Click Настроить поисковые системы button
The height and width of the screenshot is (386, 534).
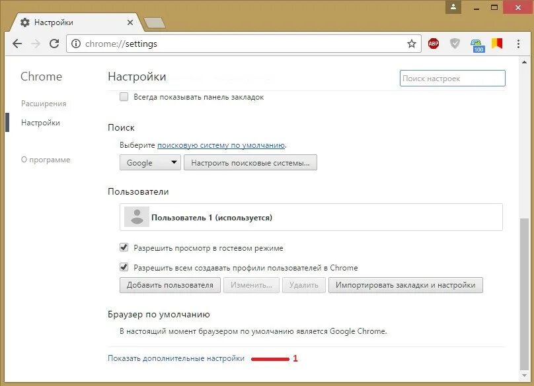pyautogui.click(x=251, y=162)
